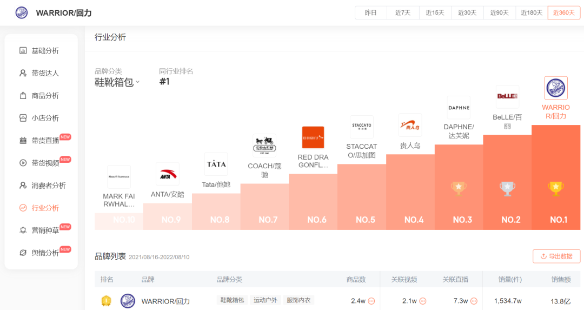584x310 pixels.
Task: Click the DAPHNE brand logo thumbnail
Action: (459, 107)
